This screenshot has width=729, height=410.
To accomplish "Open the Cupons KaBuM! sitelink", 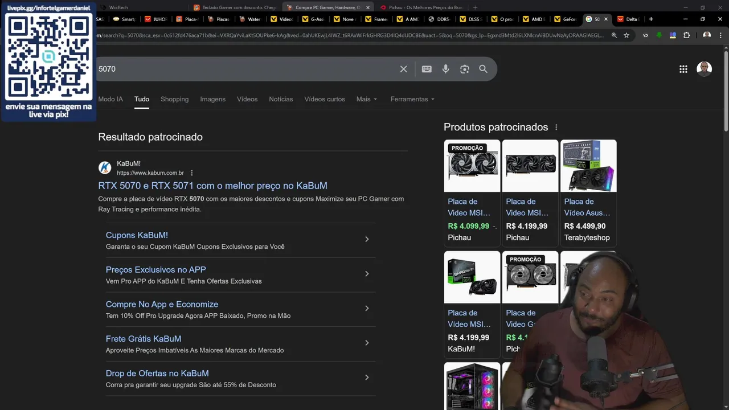I will pyautogui.click(x=137, y=235).
